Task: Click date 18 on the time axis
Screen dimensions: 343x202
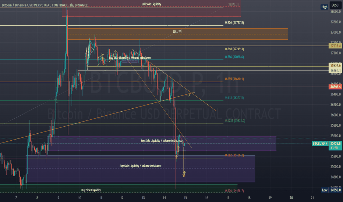Action: click(x=249, y=198)
